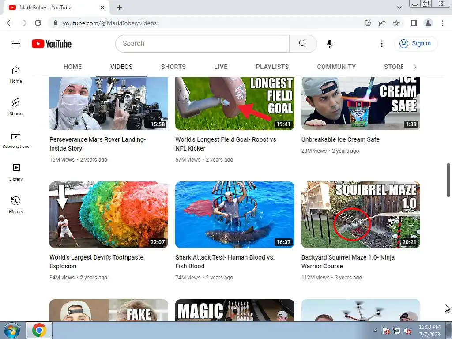Open Chrome profile avatar
Viewport: 452px width, 339px height.
click(x=428, y=23)
